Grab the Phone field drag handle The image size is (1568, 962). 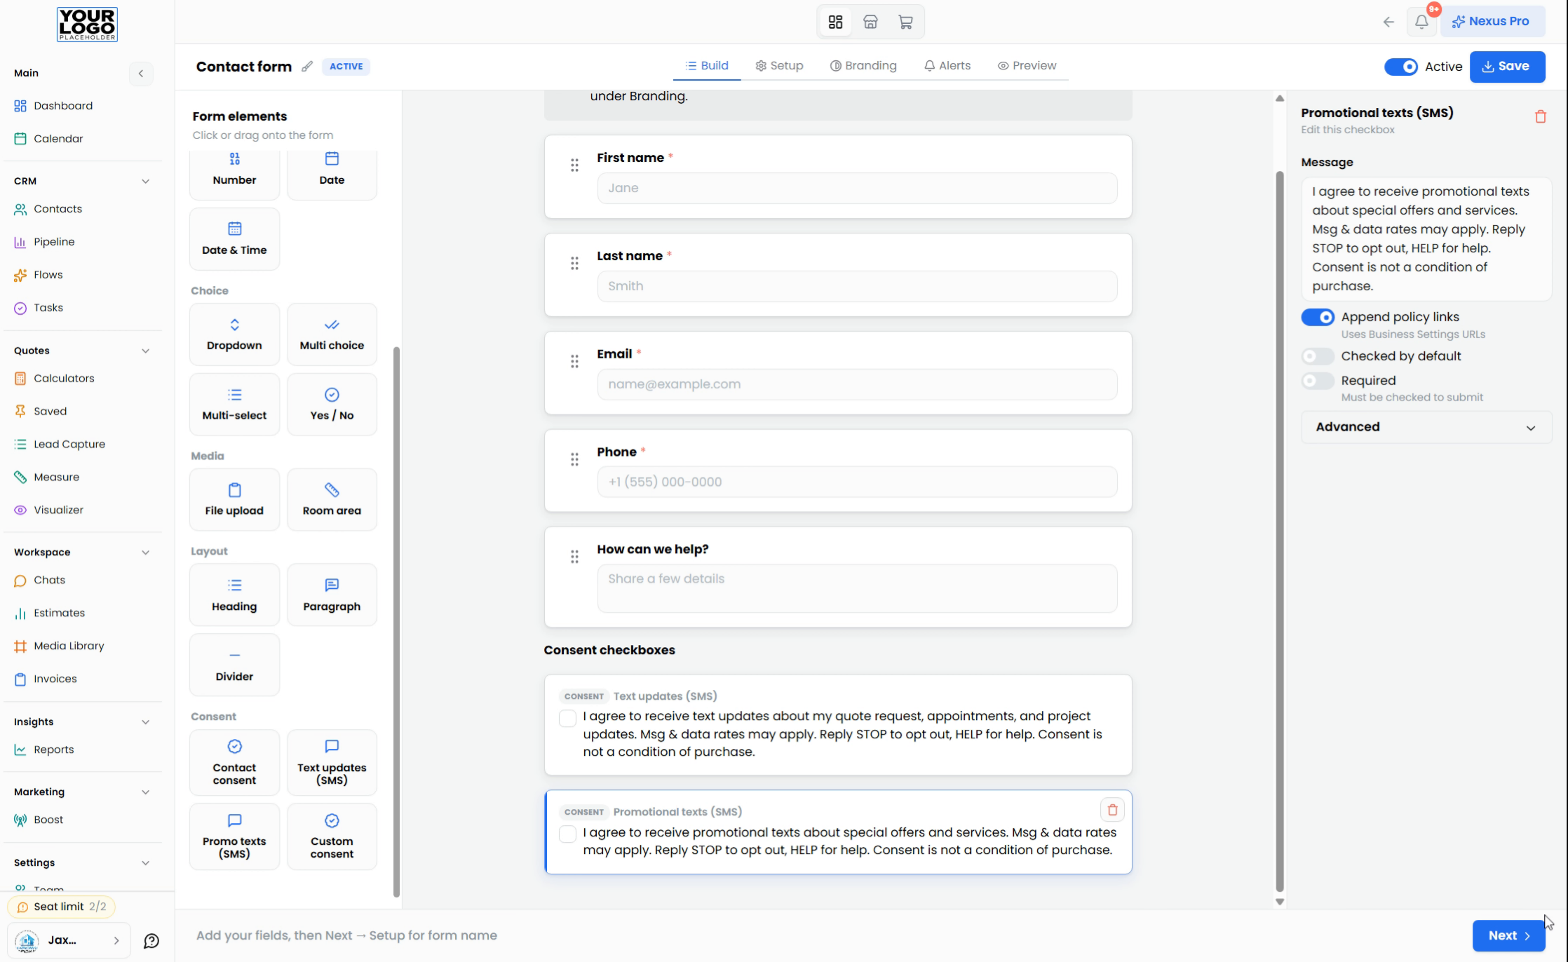click(x=574, y=459)
